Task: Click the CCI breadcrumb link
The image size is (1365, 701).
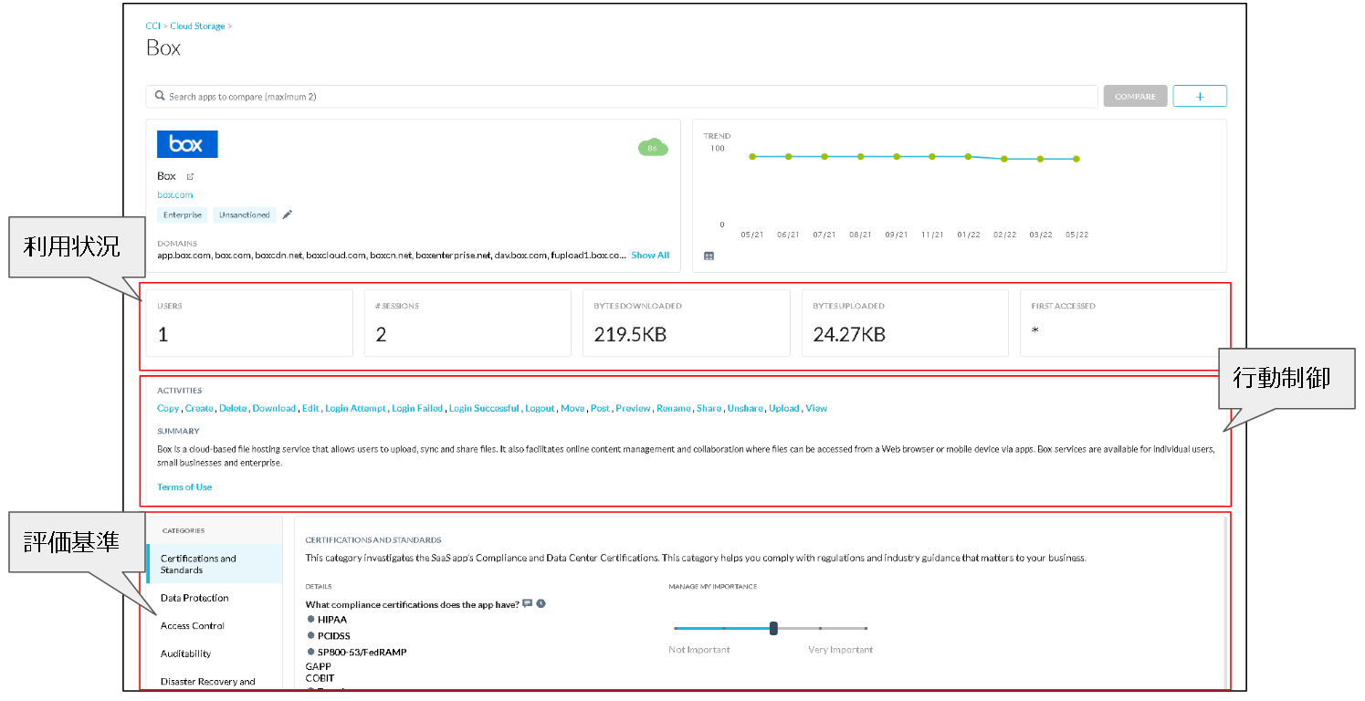Action: (x=153, y=26)
